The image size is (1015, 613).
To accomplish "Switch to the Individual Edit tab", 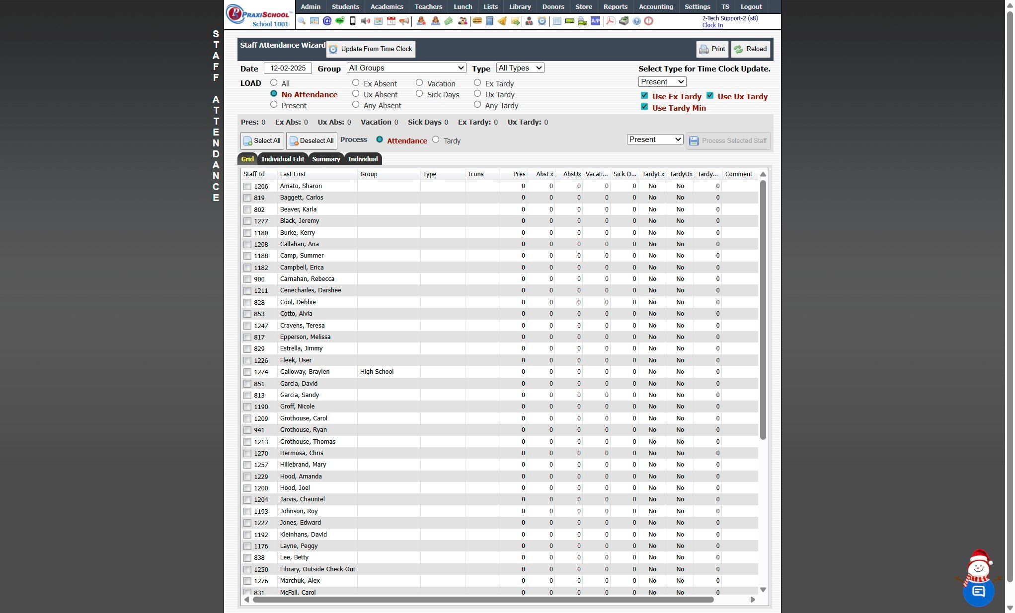I will click(x=283, y=159).
